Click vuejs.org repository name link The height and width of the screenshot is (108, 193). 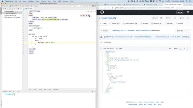tap(112, 18)
